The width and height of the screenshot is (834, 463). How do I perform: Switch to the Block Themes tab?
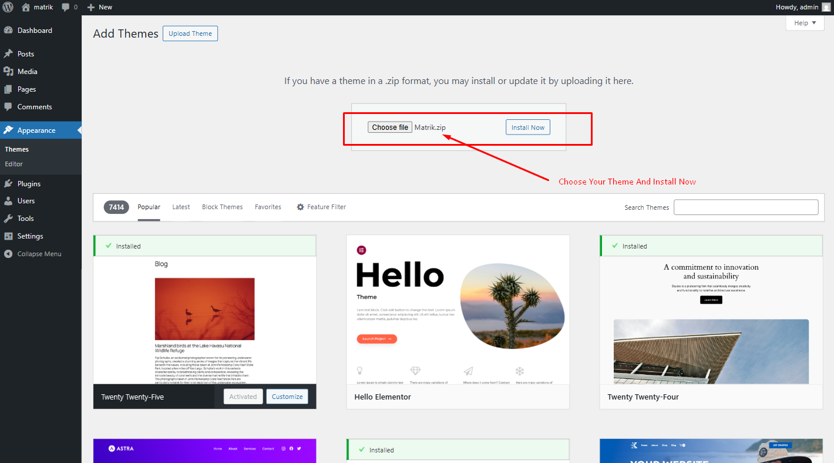pyautogui.click(x=222, y=207)
